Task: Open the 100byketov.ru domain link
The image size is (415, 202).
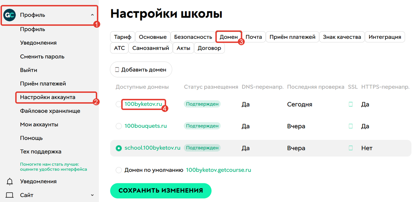Action: point(143,104)
